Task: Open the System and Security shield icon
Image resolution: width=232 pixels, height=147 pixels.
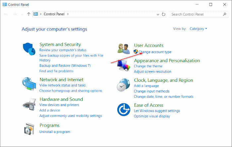Action: pyautogui.click(x=29, y=49)
